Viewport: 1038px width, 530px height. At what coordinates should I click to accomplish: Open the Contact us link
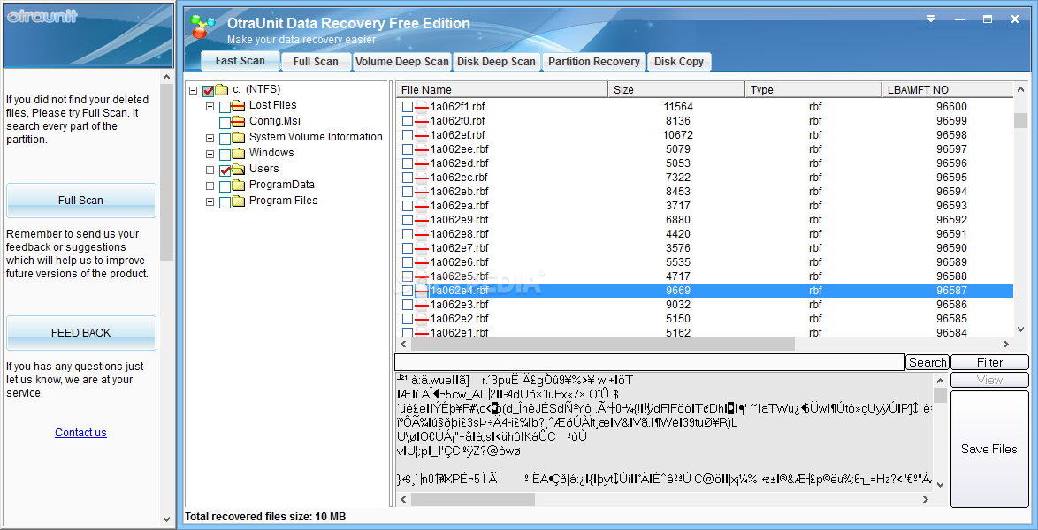coord(80,432)
